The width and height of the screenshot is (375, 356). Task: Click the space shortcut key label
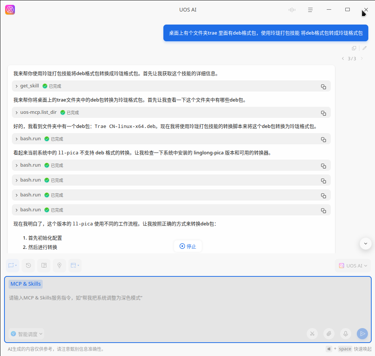[345, 349]
